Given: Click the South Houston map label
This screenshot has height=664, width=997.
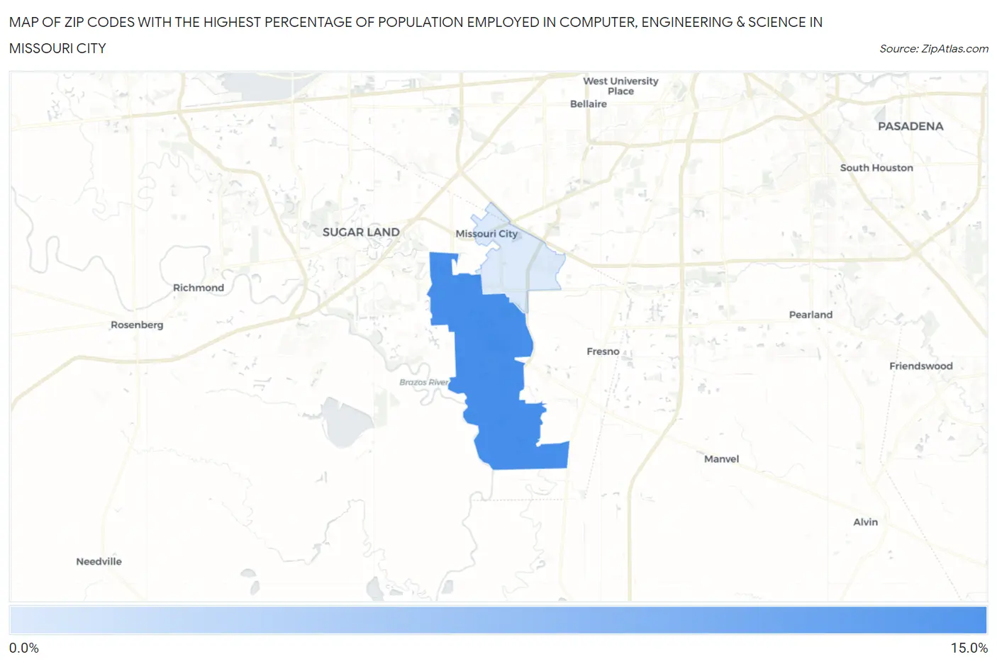Looking at the screenshot, I should (x=876, y=168).
